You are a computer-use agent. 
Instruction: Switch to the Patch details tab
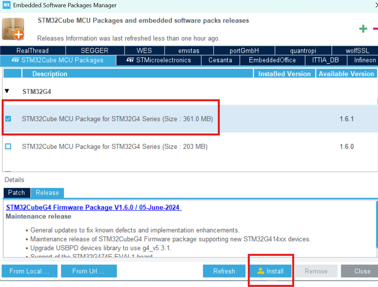point(16,193)
